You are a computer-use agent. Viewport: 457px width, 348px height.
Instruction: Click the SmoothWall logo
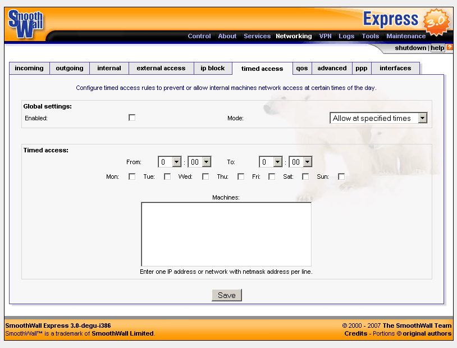(x=26, y=24)
